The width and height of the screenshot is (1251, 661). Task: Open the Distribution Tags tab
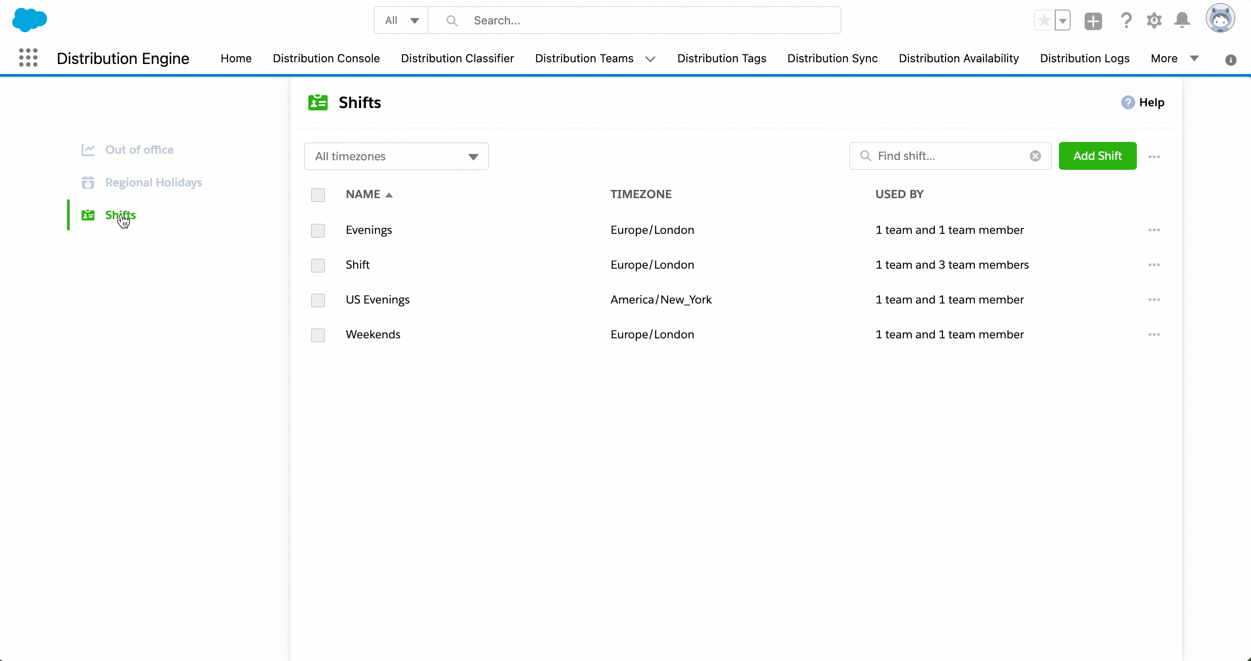(x=721, y=58)
